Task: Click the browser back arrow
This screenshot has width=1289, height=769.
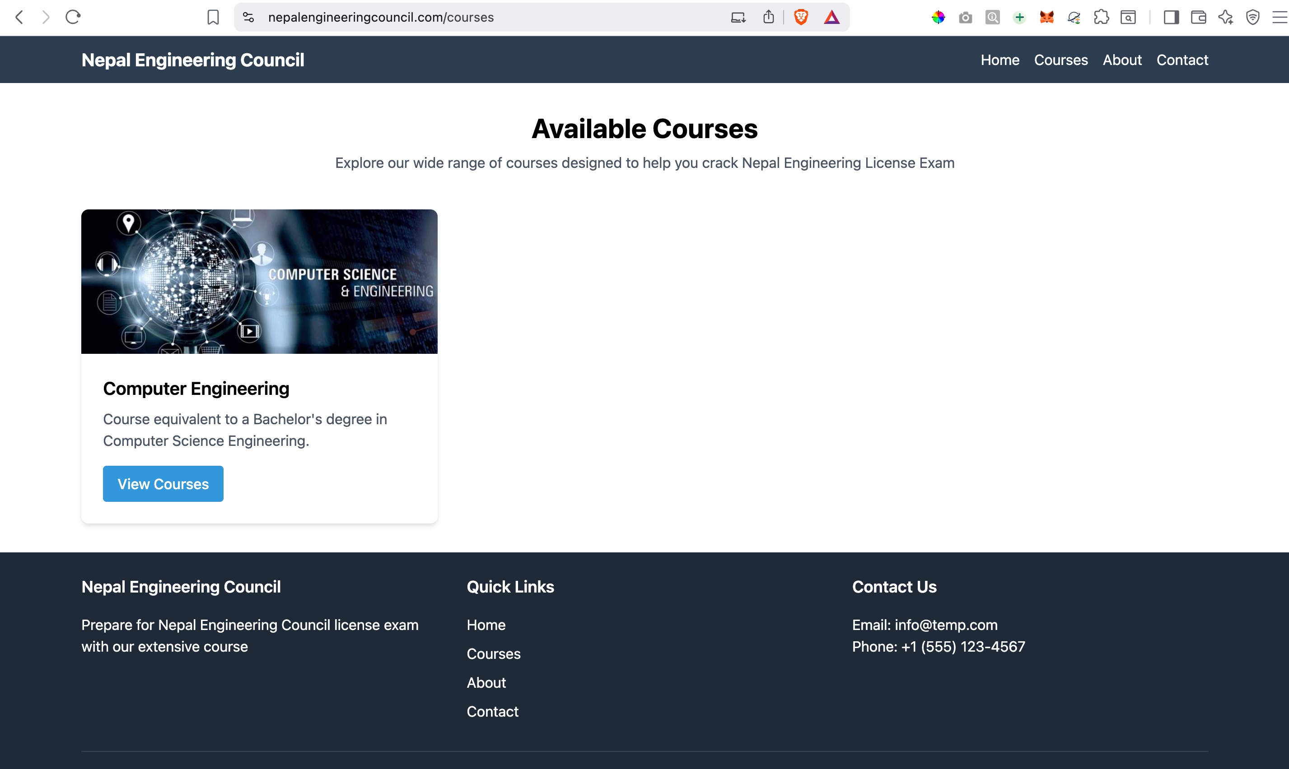Action: [19, 17]
